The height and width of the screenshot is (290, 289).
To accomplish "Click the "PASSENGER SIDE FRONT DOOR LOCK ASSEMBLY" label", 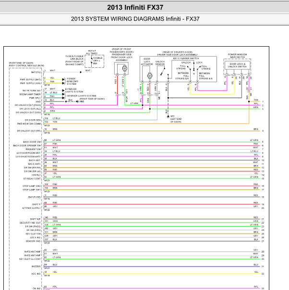I will [x=121, y=57].
